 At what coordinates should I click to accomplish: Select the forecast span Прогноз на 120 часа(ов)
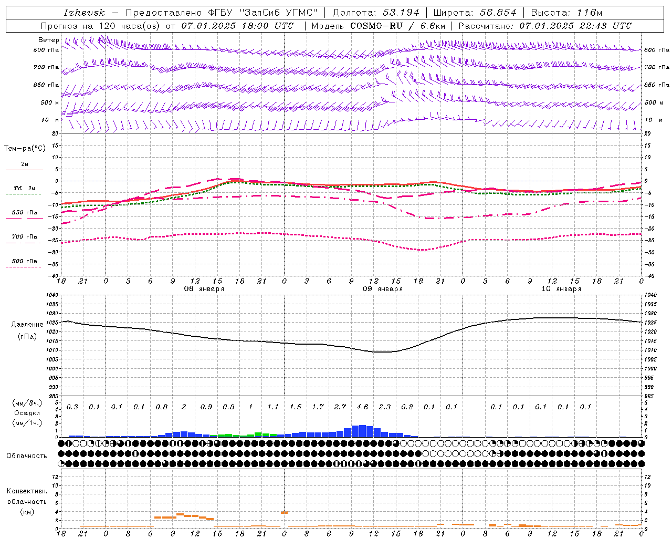pyautogui.click(x=101, y=26)
